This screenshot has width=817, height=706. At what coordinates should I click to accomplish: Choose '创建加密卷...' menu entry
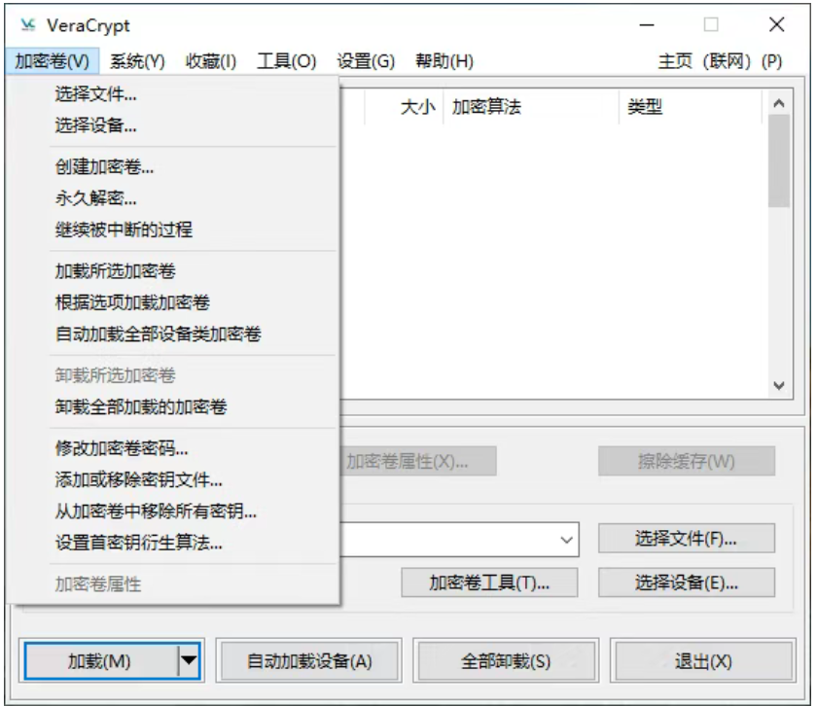point(105,167)
